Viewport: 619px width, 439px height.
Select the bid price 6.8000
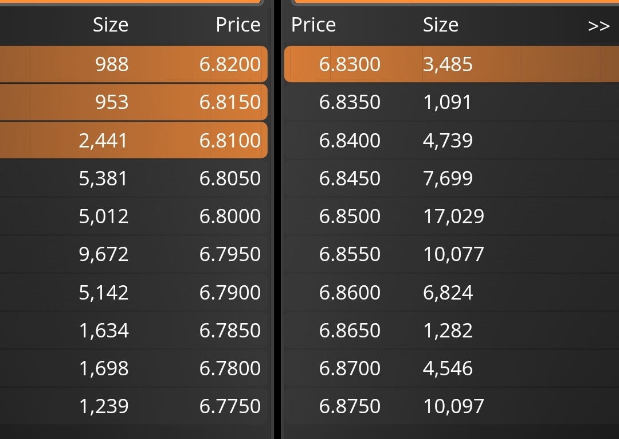coord(230,216)
